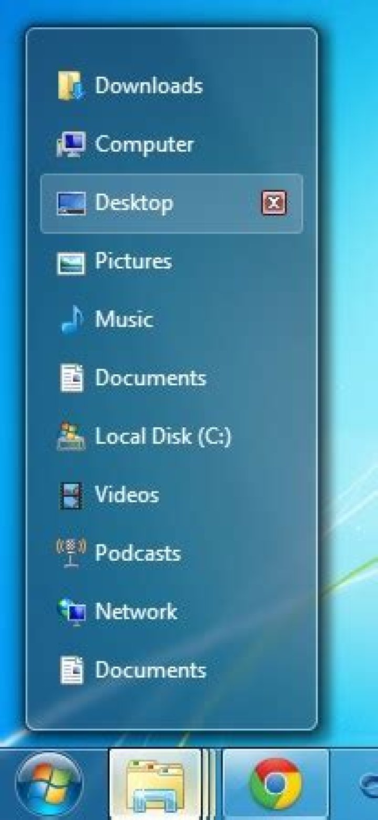Open Local Disk (C:) entry

(171, 437)
